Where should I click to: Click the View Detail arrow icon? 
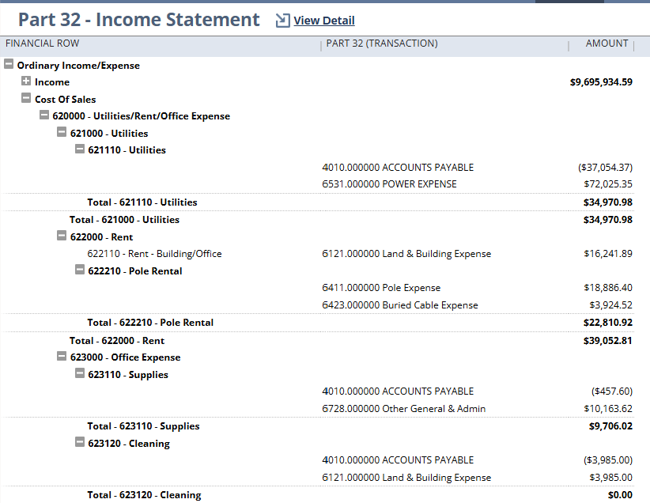(x=282, y=21)
